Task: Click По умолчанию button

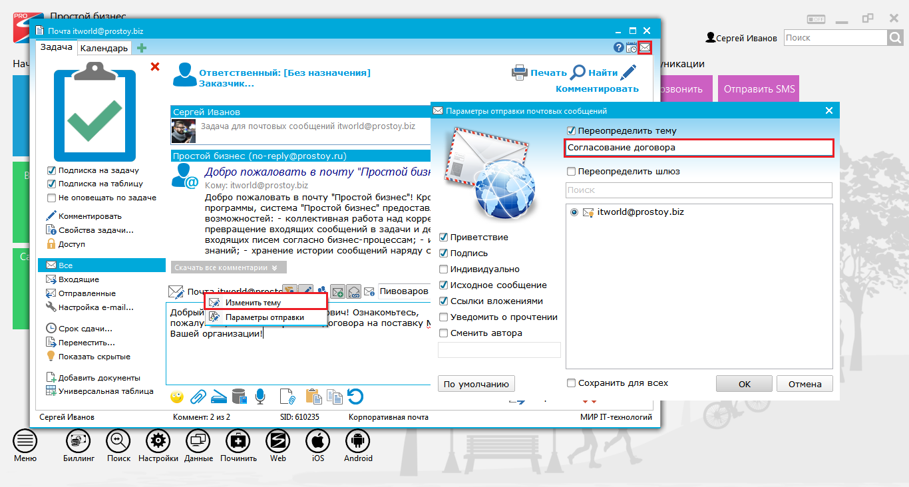Action: click(476, 384)
